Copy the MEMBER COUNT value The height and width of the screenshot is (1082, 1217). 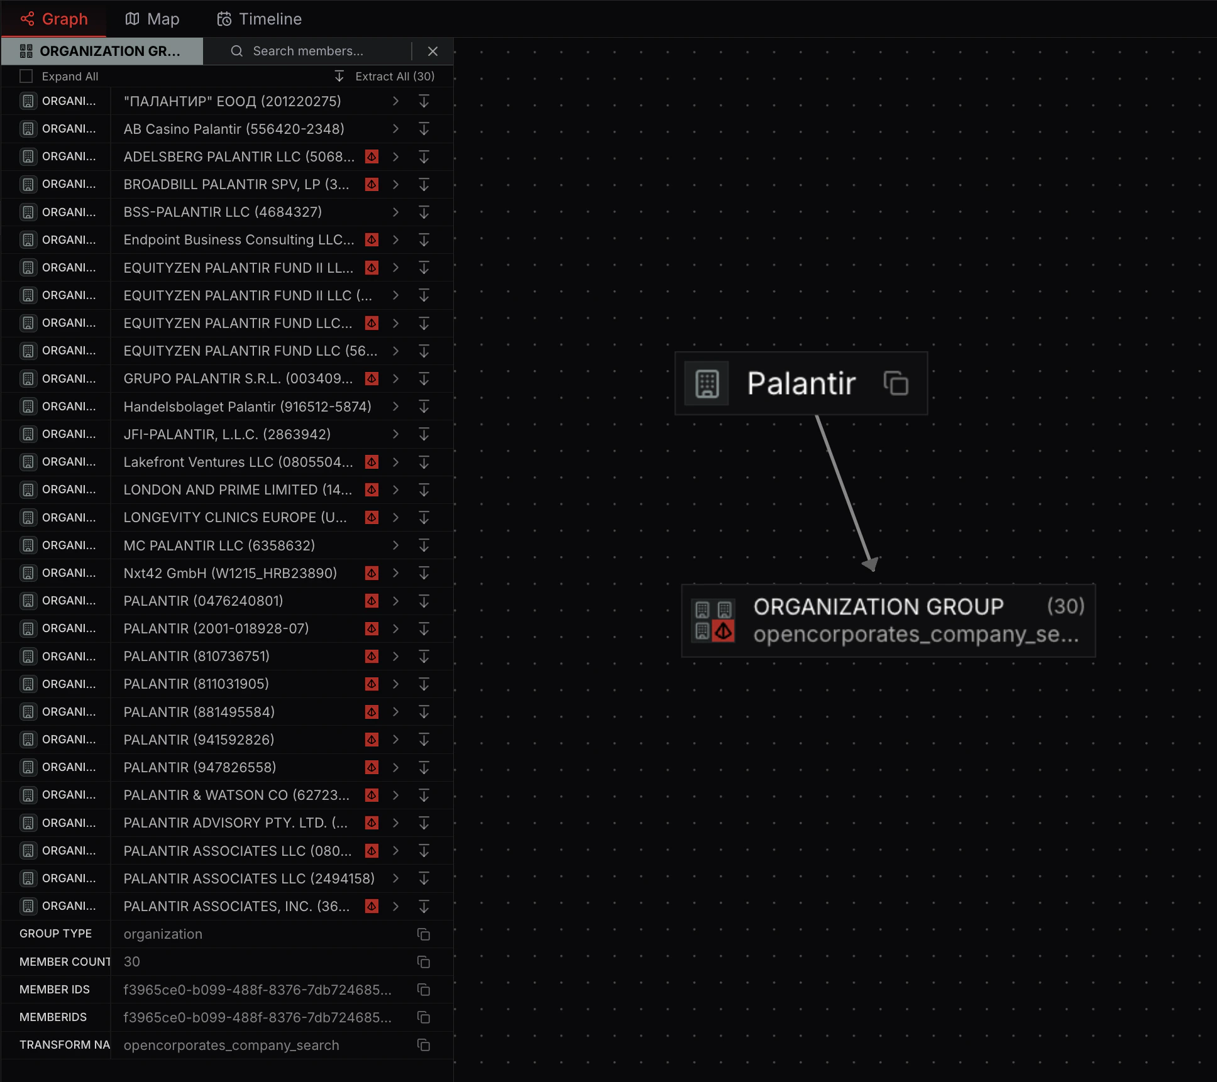click(424, 961)
